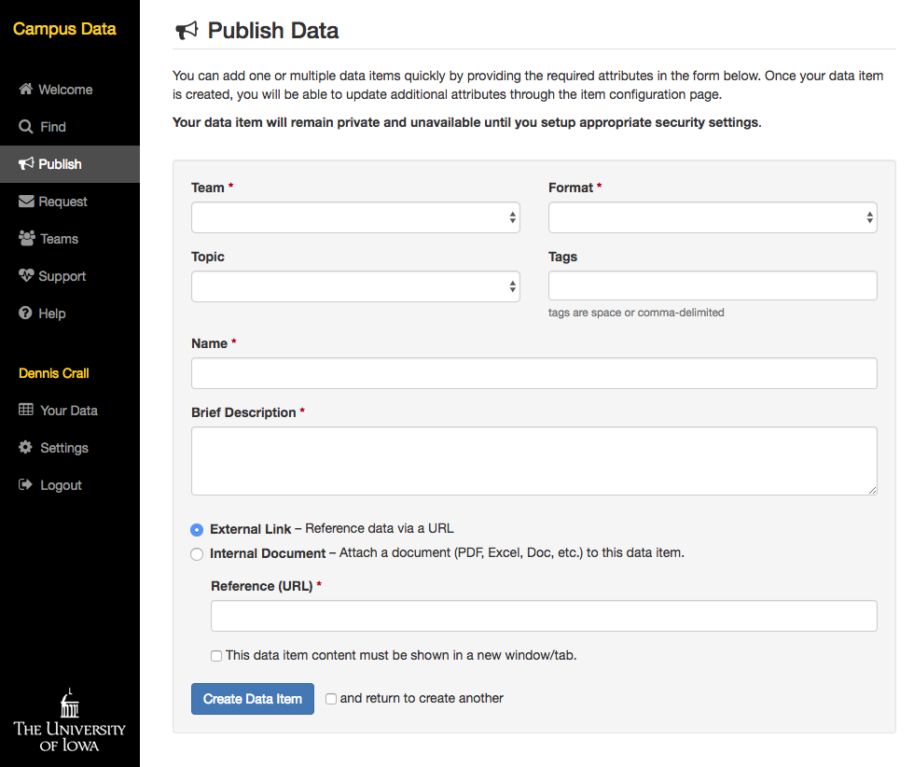Open the Your Data link

[69, 410]
